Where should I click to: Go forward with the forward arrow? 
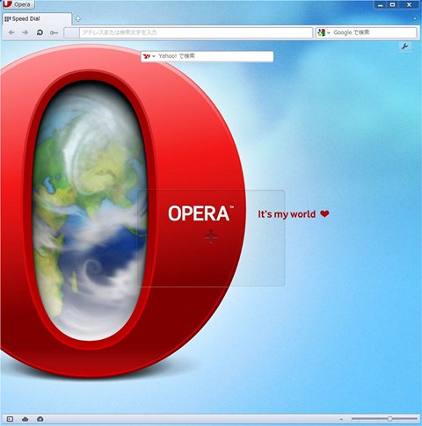click(x=25, y=32)
